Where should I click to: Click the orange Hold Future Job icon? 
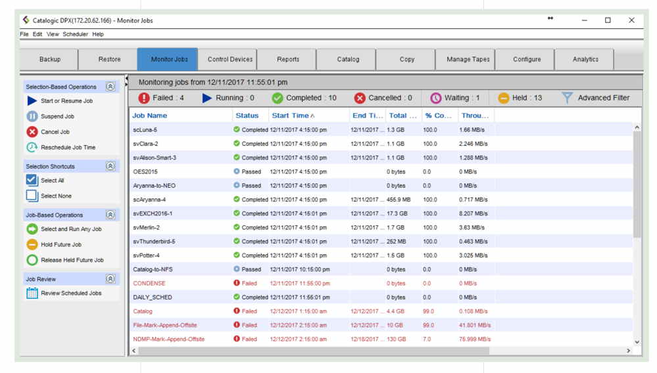32,245
